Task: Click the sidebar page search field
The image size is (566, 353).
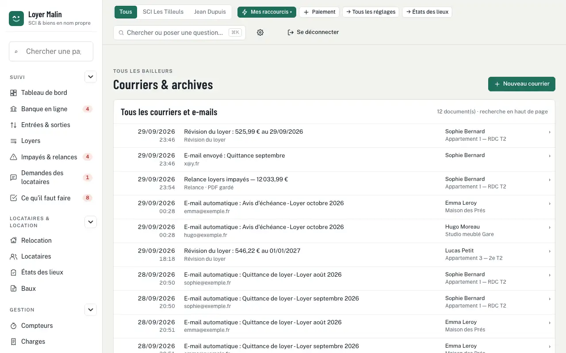Action: (51, 51)
